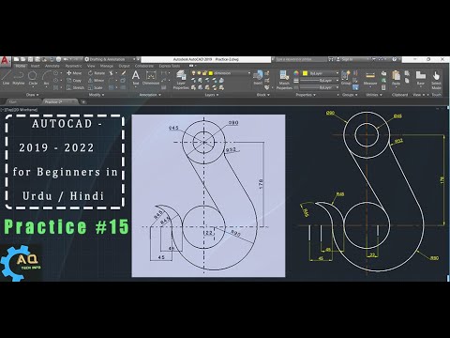450x338 pixels.
Task: Select the Circle tool
Action: point(33,78)
